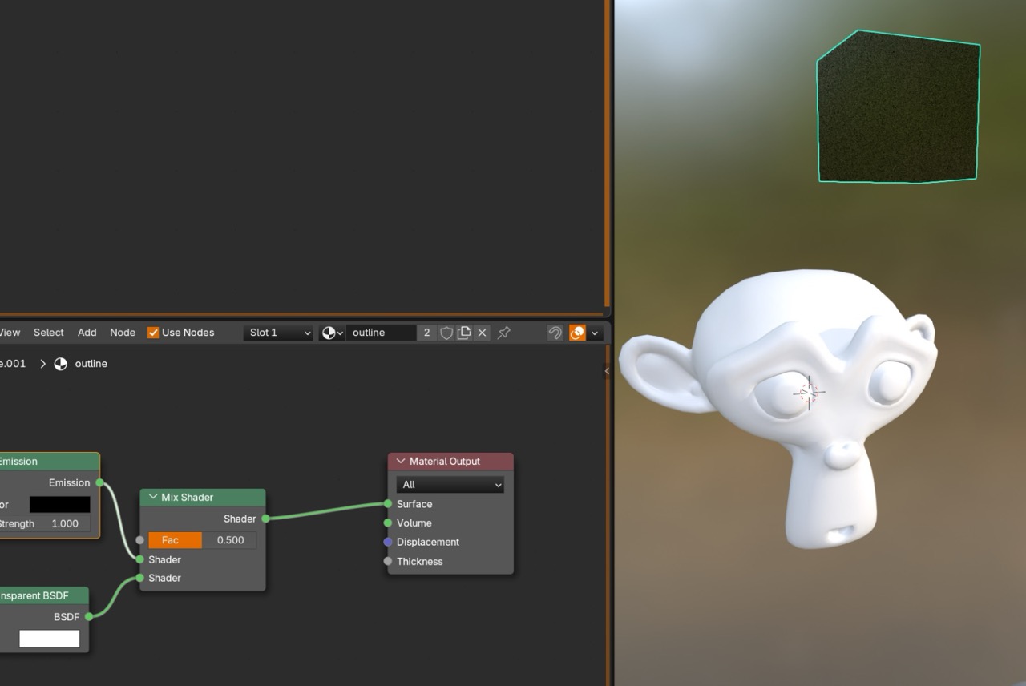The image size is (1026, 686).
Task: Click the material sphere icon in breadcrumb
Action: 61,364
